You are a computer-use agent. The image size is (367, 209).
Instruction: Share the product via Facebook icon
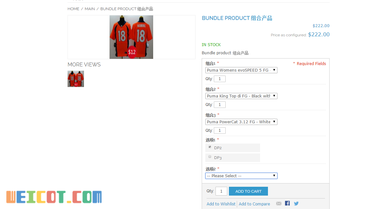point(287,203)
